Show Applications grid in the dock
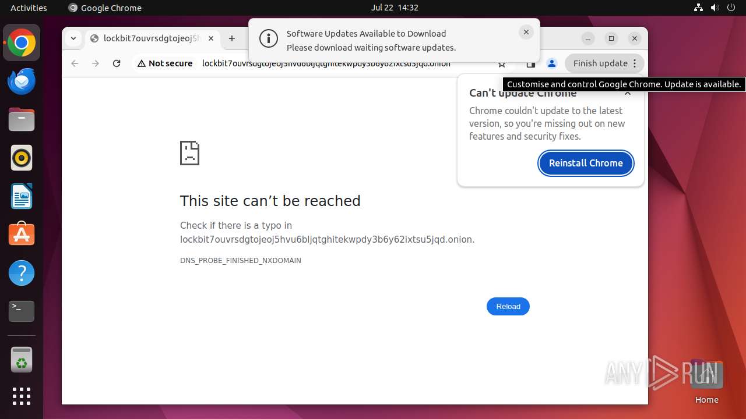This screenshot has height=419, width=746. pos(22,396)
